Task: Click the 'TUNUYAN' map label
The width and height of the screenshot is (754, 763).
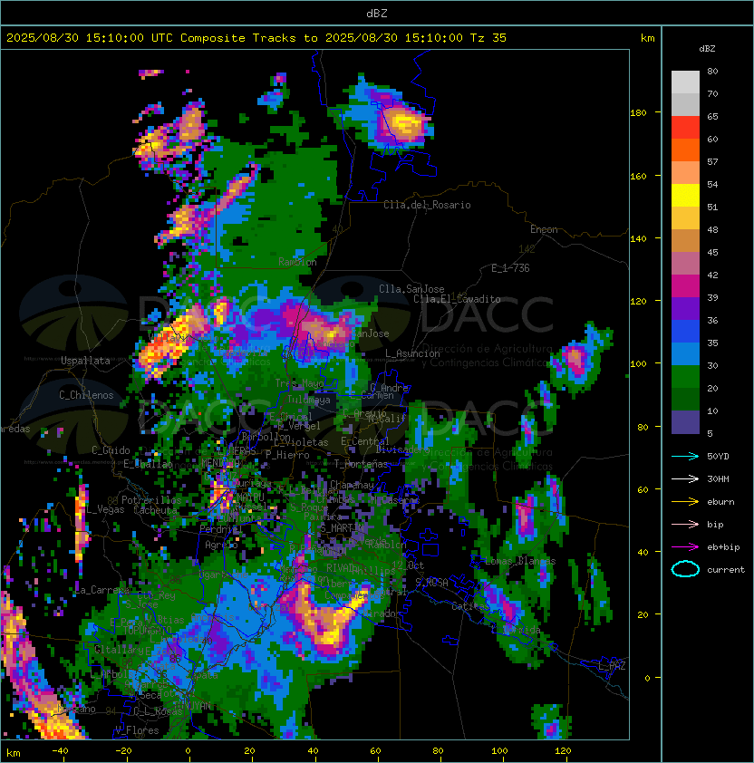Action: [192, 706]
